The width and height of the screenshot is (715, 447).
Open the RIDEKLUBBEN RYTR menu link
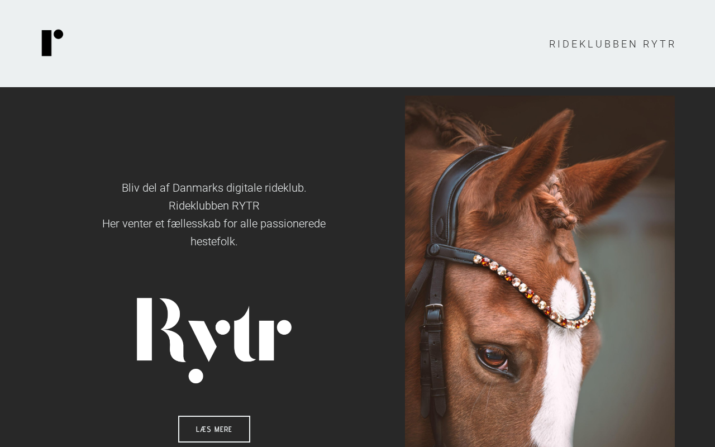pos(612,44)
